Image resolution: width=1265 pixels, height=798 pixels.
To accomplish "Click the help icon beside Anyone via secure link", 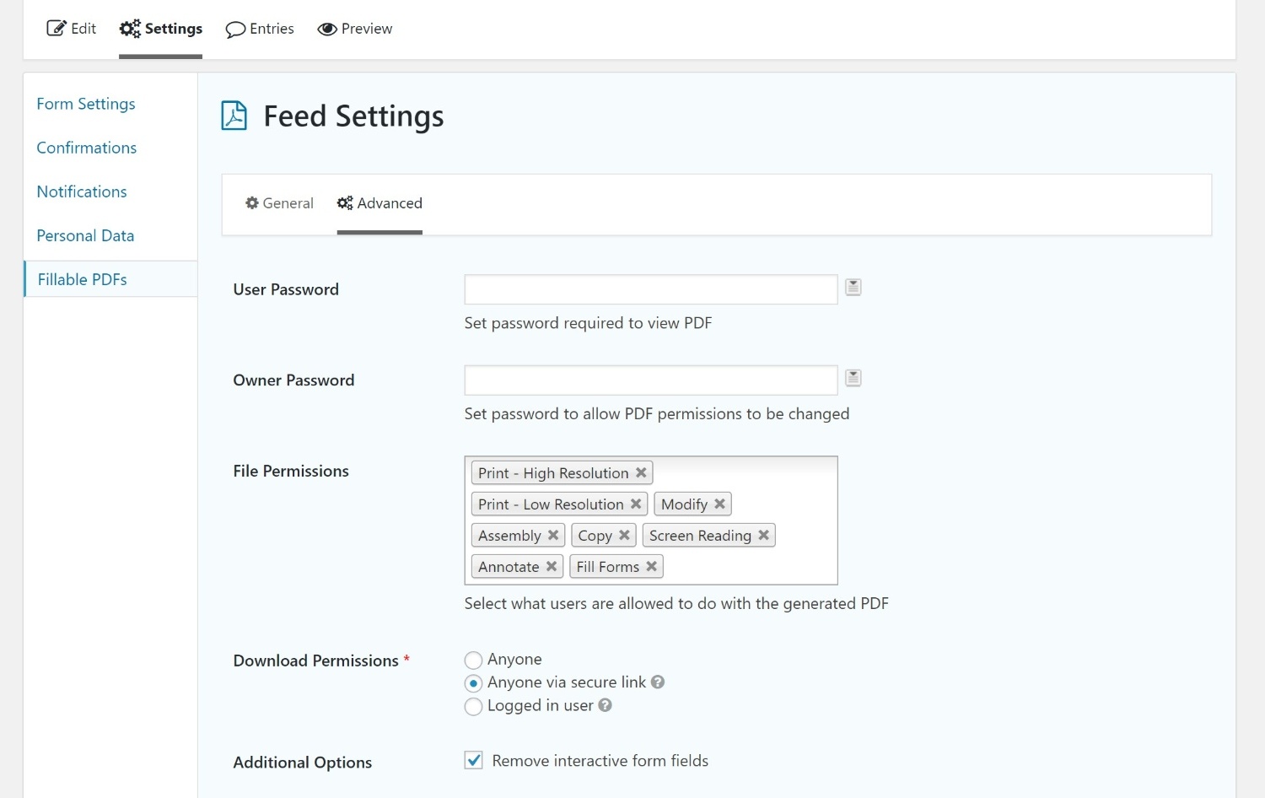I will tap(658, 682).
